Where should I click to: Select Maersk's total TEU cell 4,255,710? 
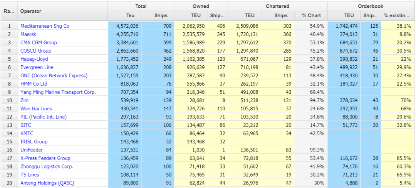coord(125,34)
